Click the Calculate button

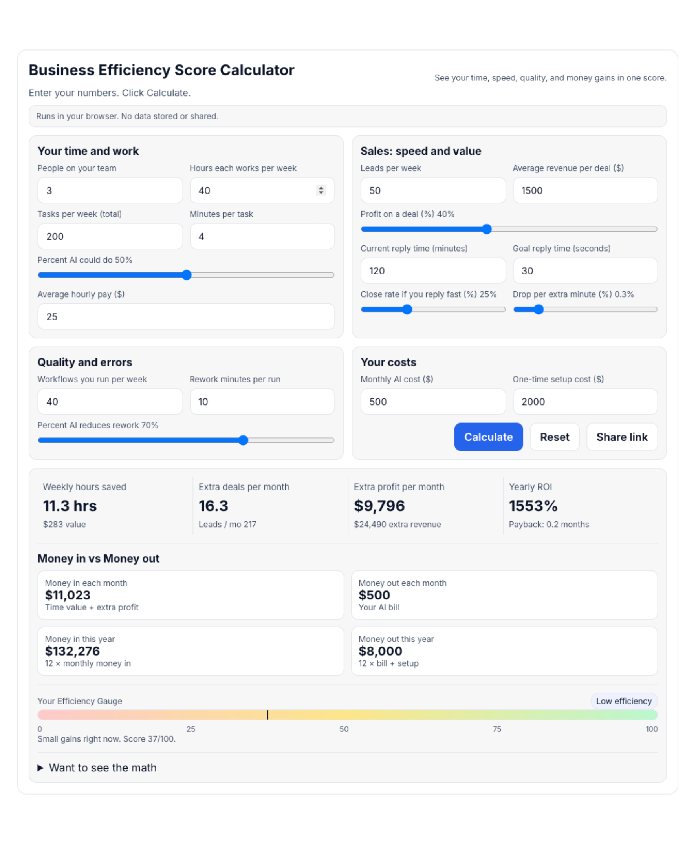(488, 437)
